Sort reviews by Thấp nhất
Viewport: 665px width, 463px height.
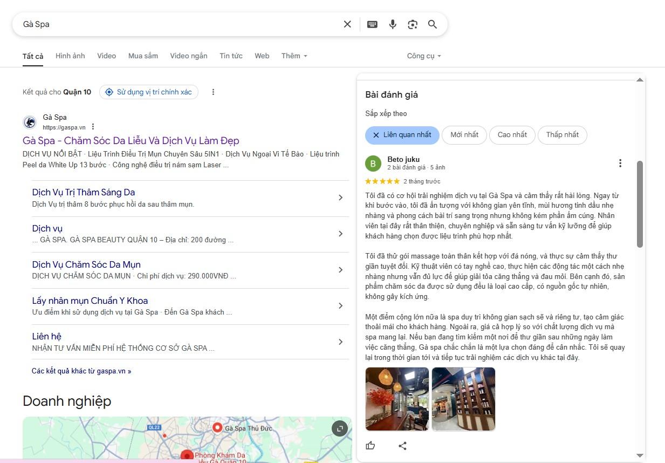(563, 135)
